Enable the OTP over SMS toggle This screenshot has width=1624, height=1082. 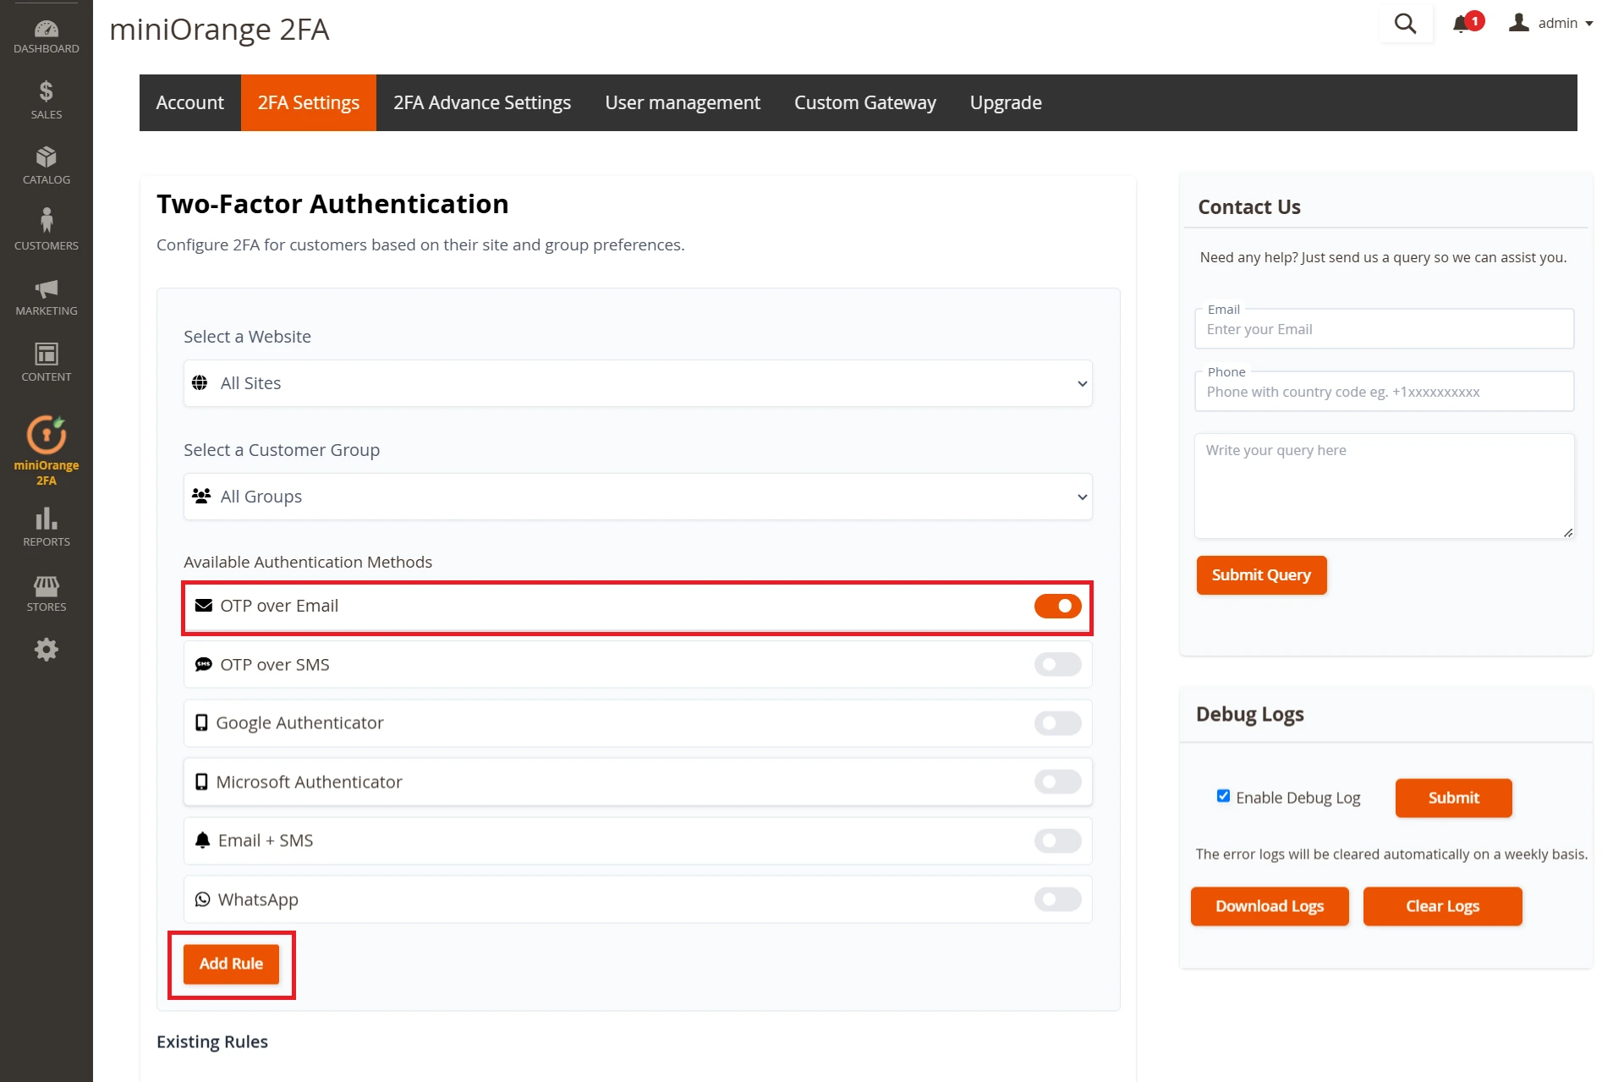tap(1057, 664)
